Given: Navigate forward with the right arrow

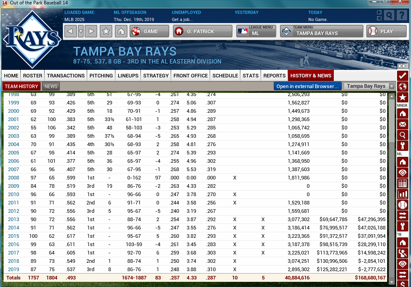Looking at the screenshot, I should pyautogui.click(x=91, y=31).
